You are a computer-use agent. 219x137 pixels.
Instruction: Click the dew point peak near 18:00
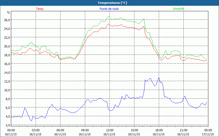click(x=159, y=78)
